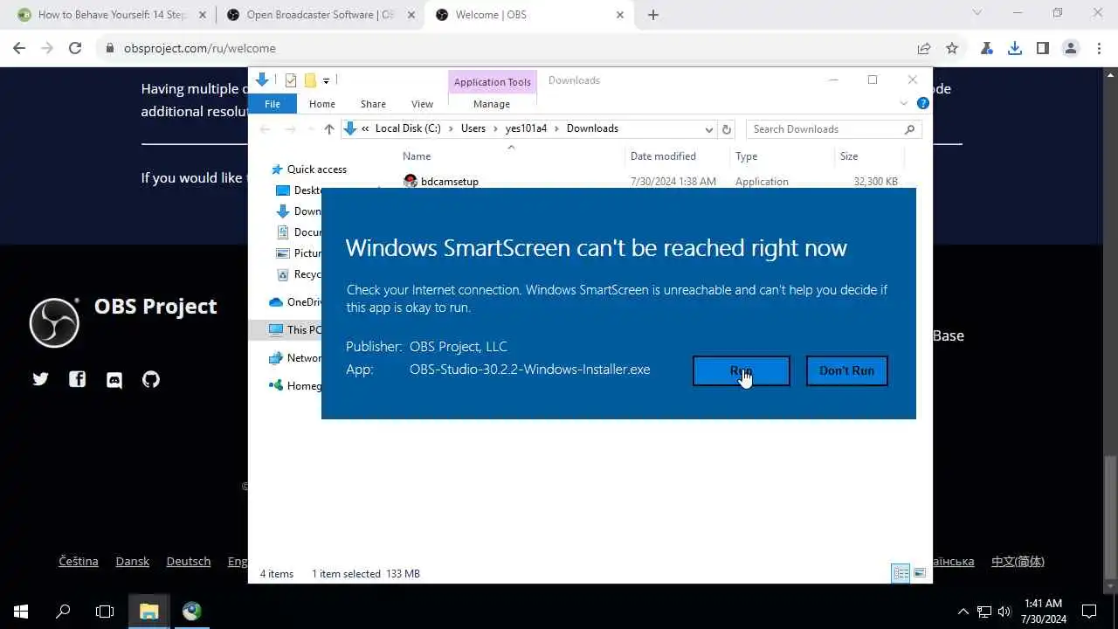Open the Explorer help icon
The height and width of the screenshot is (629, 1118).
922,103
